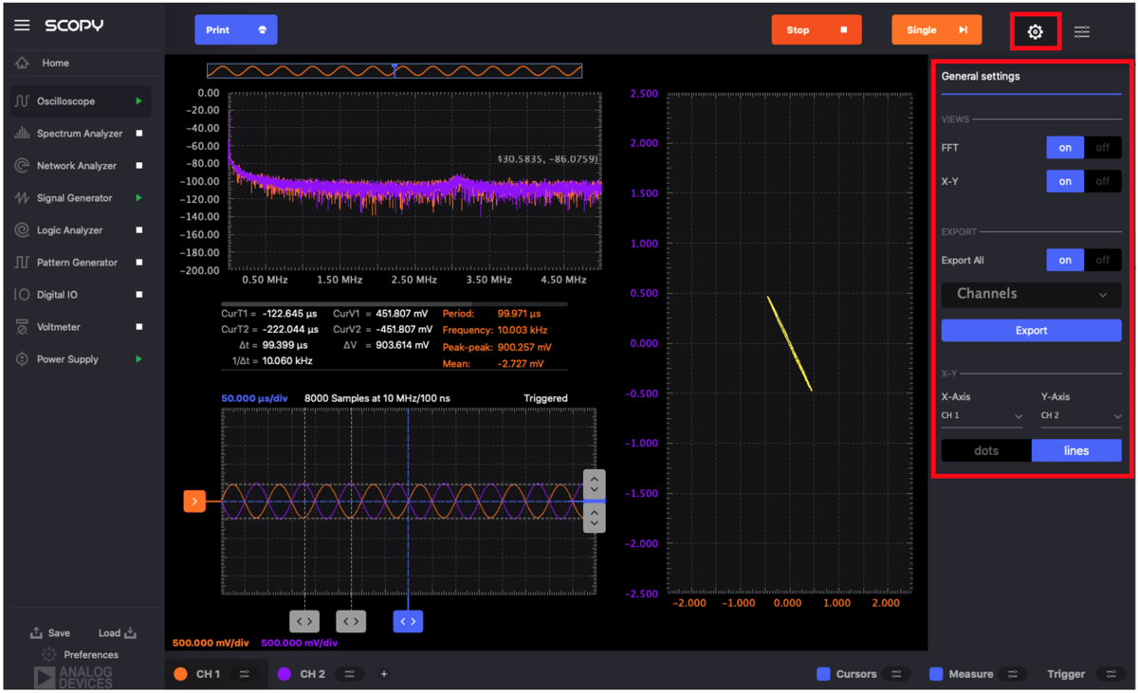Open the Spectrum Analyzer instrument
The image size is (1138, 693).
[80, 134]
